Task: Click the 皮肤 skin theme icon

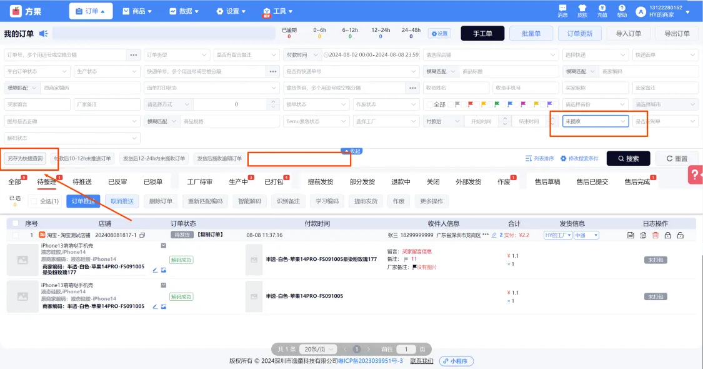Action: pyautogui.click(x=582, y=10)
